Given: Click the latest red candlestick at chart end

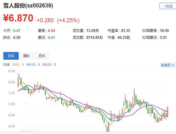Looking at the screenshot, I should [x=167, y=111].
